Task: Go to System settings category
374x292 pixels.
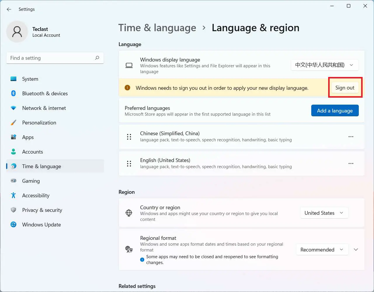Action: coord(30,79)
